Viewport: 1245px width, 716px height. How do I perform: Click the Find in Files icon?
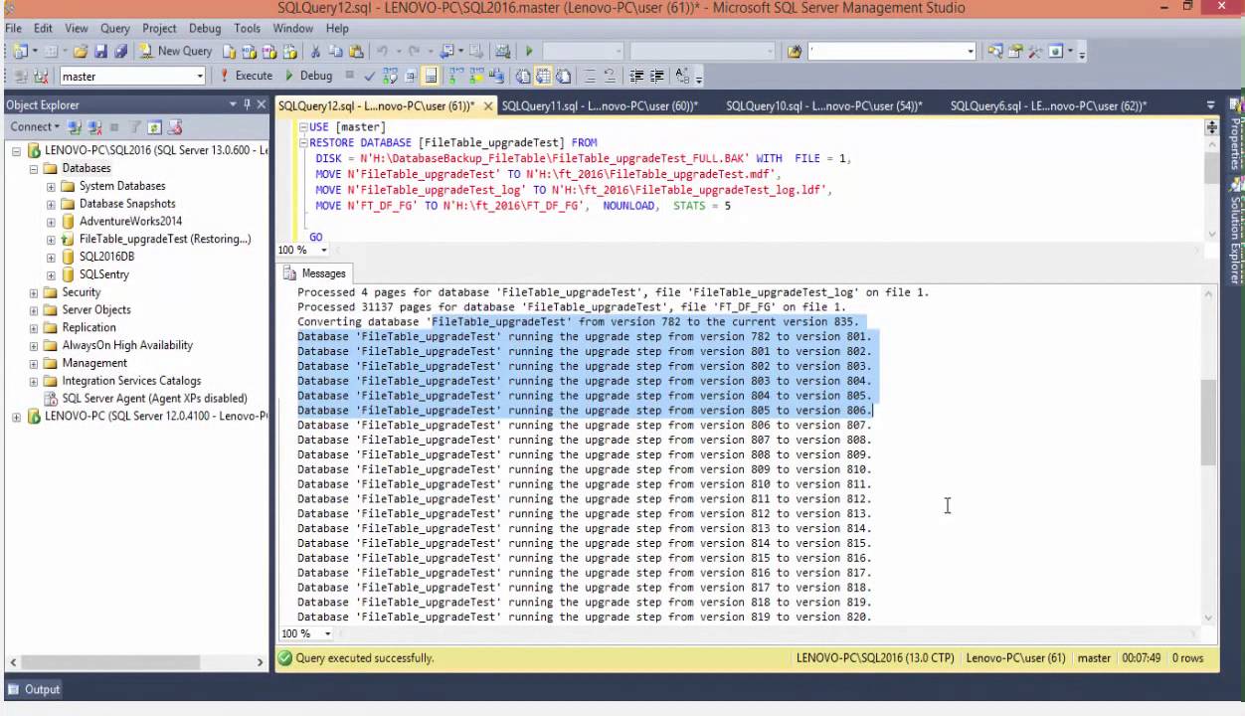(794, 51)
